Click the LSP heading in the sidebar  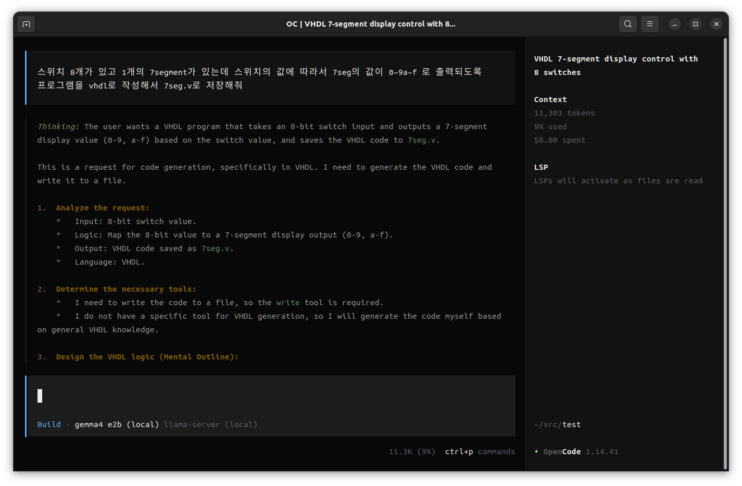541,167
